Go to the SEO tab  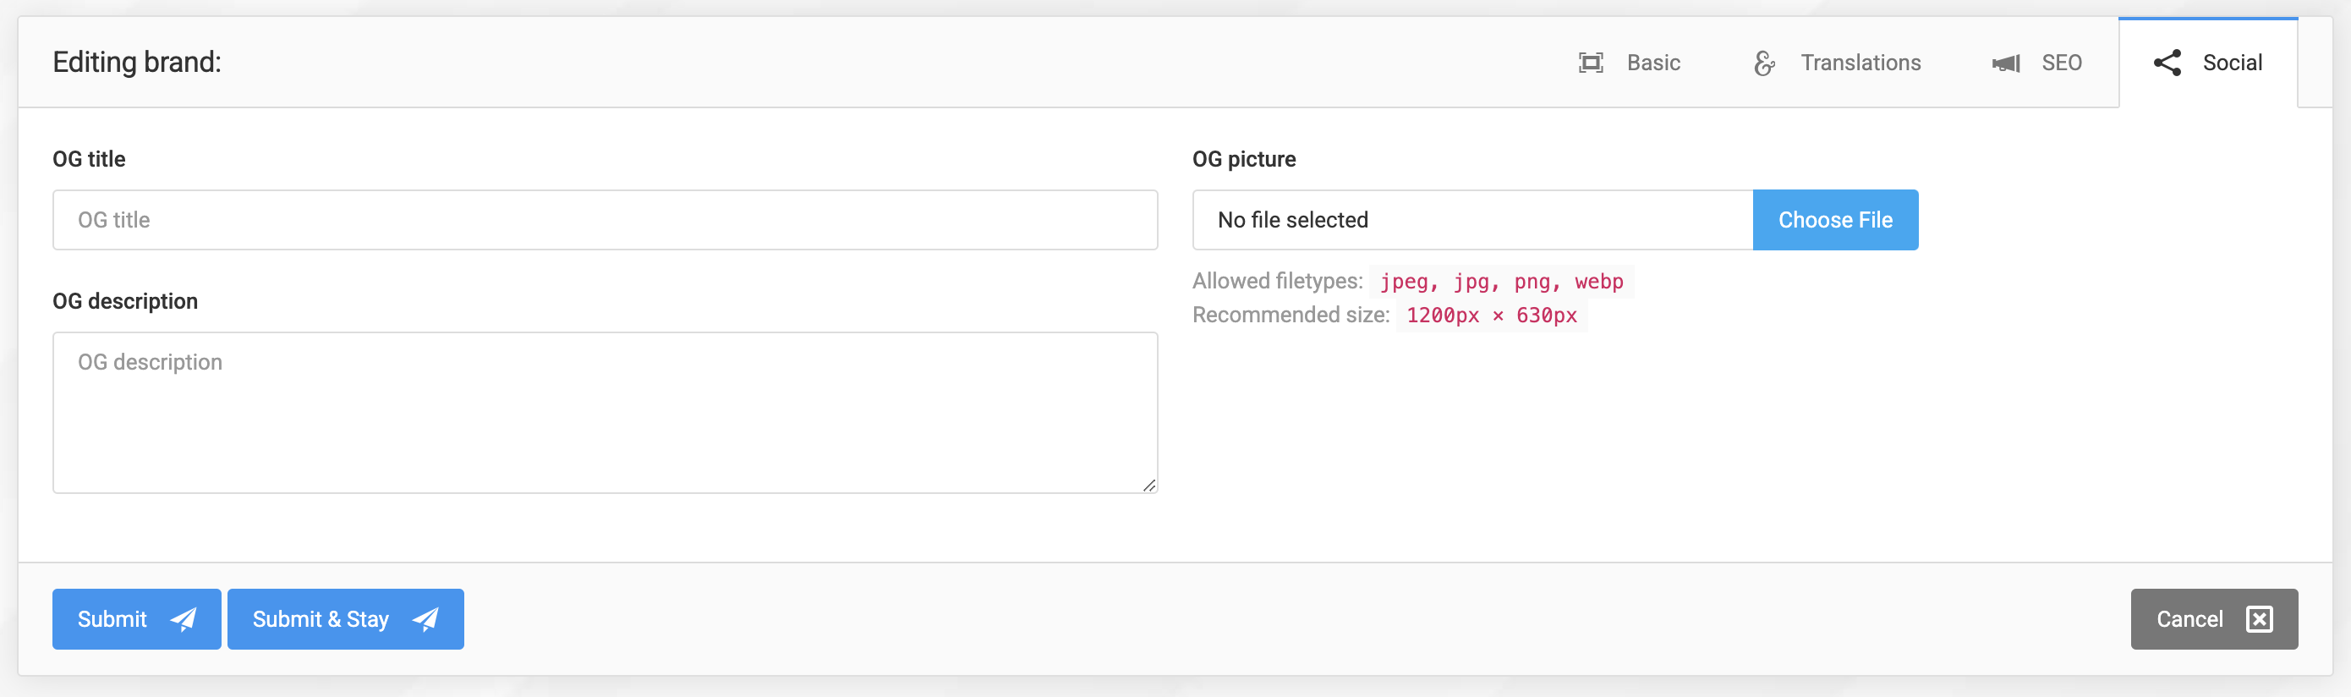tap(2061, 63)
